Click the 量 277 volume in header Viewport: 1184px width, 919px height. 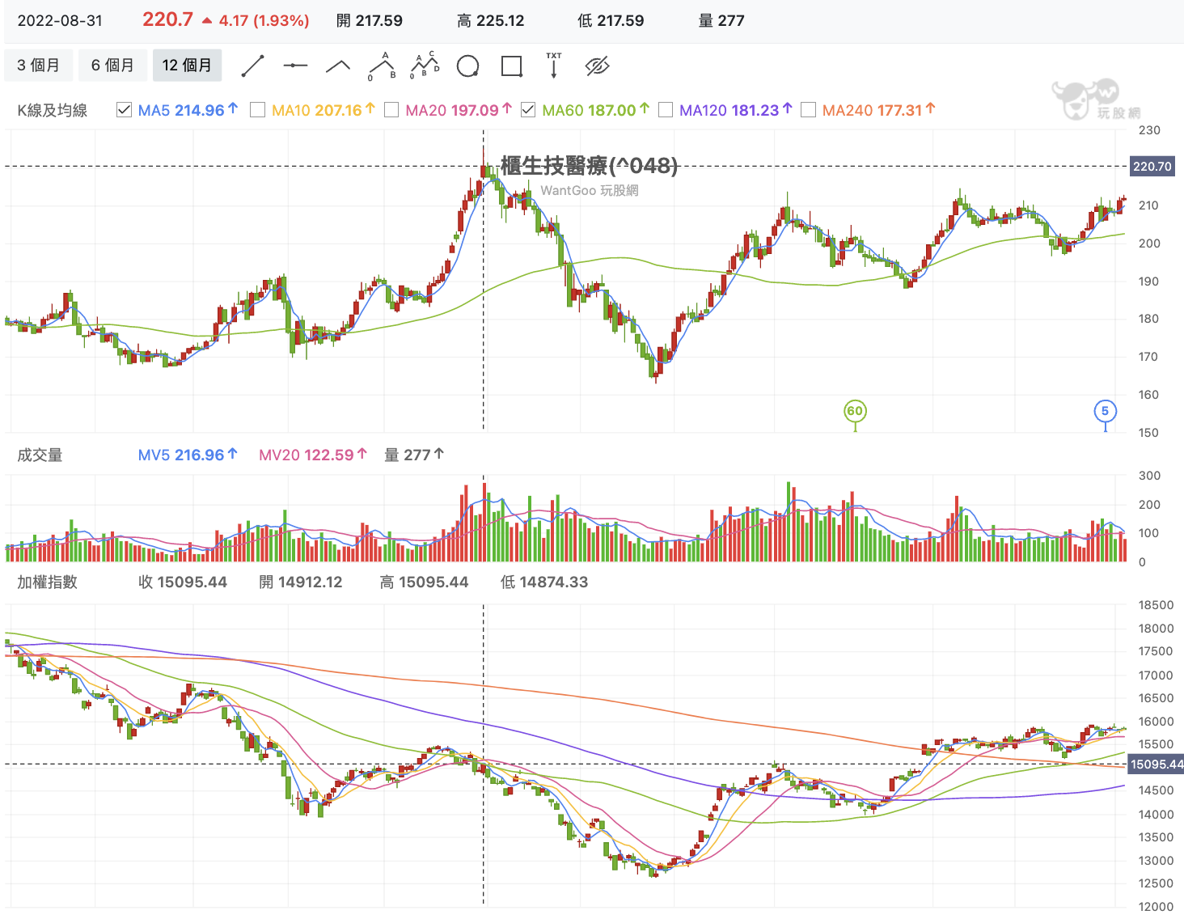tap(721, 21)
